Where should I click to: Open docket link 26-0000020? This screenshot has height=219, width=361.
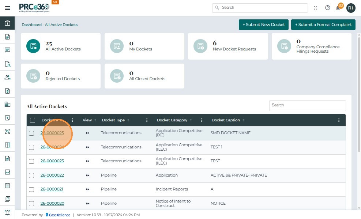[52, 203]
